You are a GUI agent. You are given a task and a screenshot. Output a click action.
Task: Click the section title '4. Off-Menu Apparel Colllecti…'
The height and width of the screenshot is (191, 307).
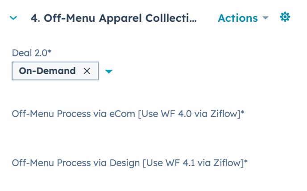pos(113,18)
